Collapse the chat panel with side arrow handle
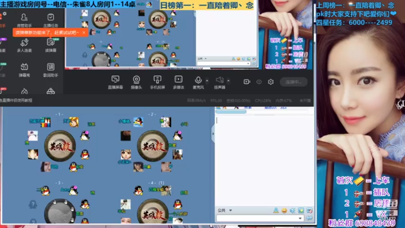This screenshot has width=405, height=228. [213, 134]
